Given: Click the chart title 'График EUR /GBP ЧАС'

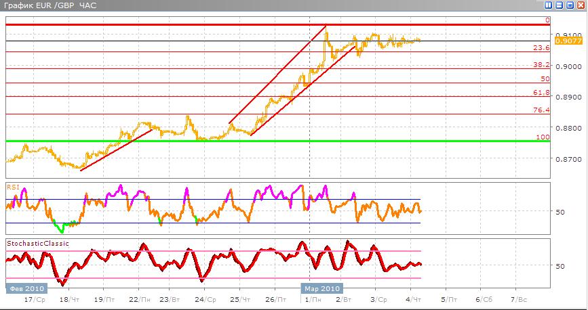Looking at the screenshot, I should (50, 5).
